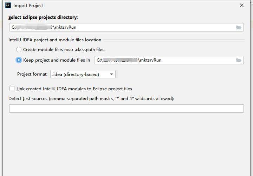Click the 'Link created IntelliJ IDEA modules' label text
Image resolution: width=253 pixels, height=176 pixels.
coord(74,89)
